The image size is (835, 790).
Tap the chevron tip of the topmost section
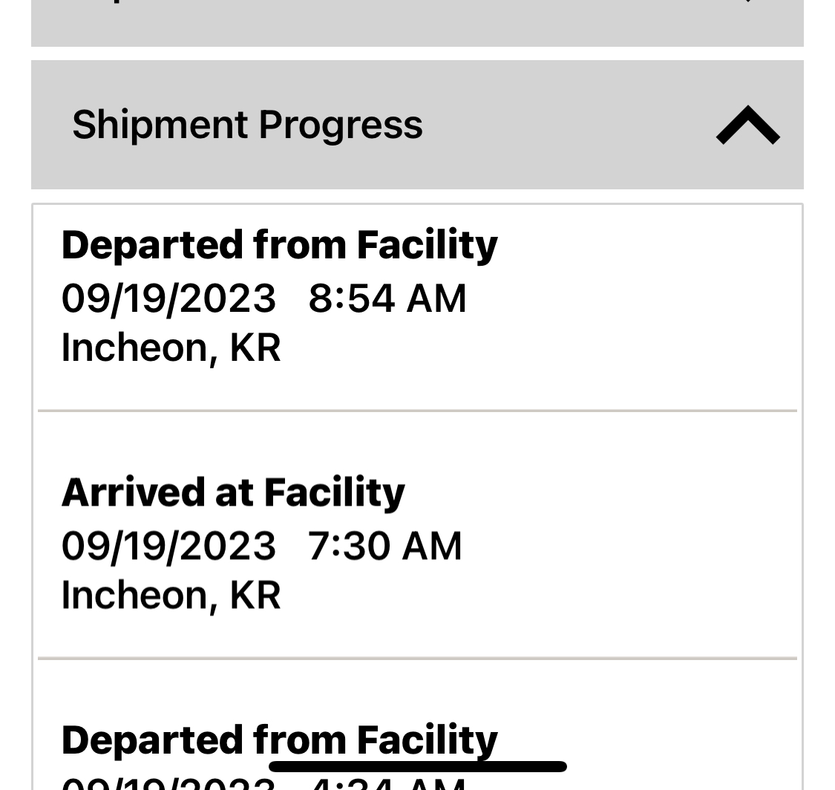747,1
